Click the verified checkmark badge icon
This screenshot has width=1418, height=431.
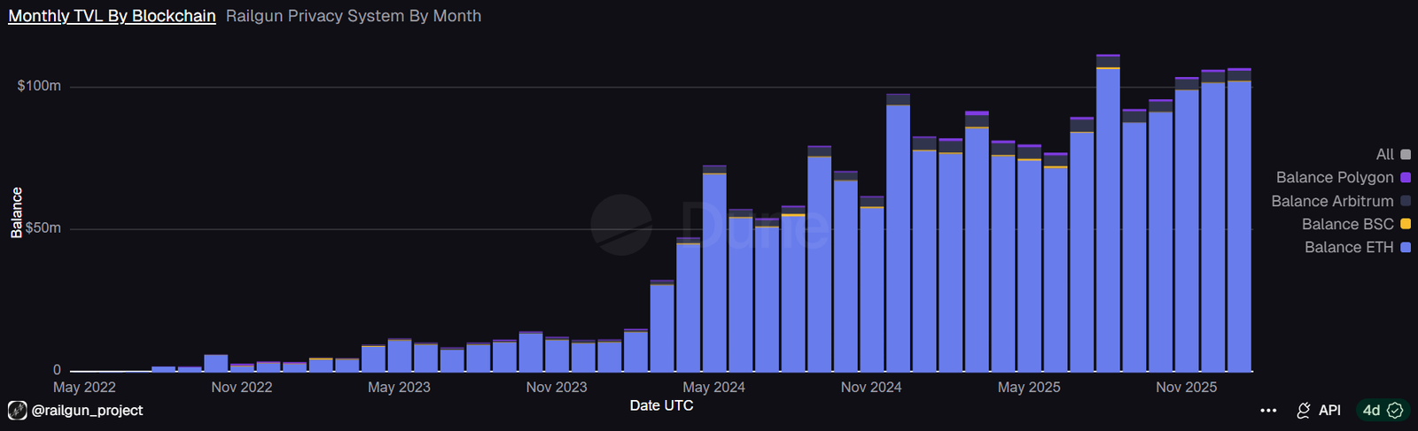[1395, 411]
